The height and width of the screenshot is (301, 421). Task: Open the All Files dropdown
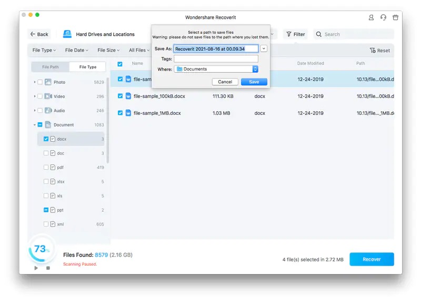tap(139, 50)
